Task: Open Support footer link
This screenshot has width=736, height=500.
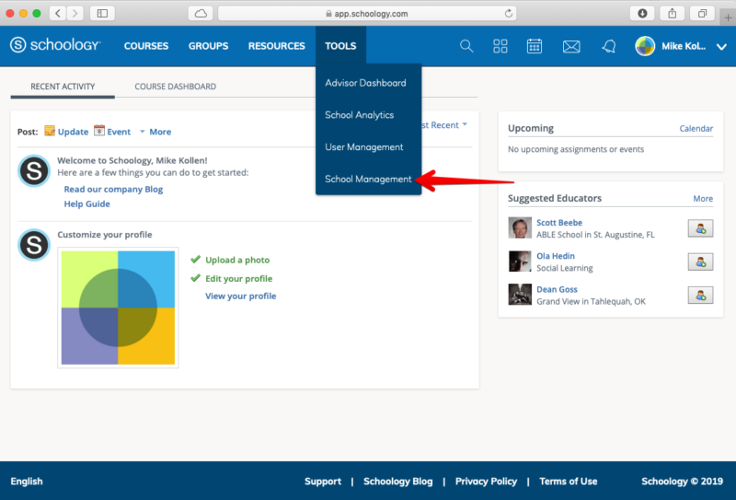Action: [x=323, y=482]
